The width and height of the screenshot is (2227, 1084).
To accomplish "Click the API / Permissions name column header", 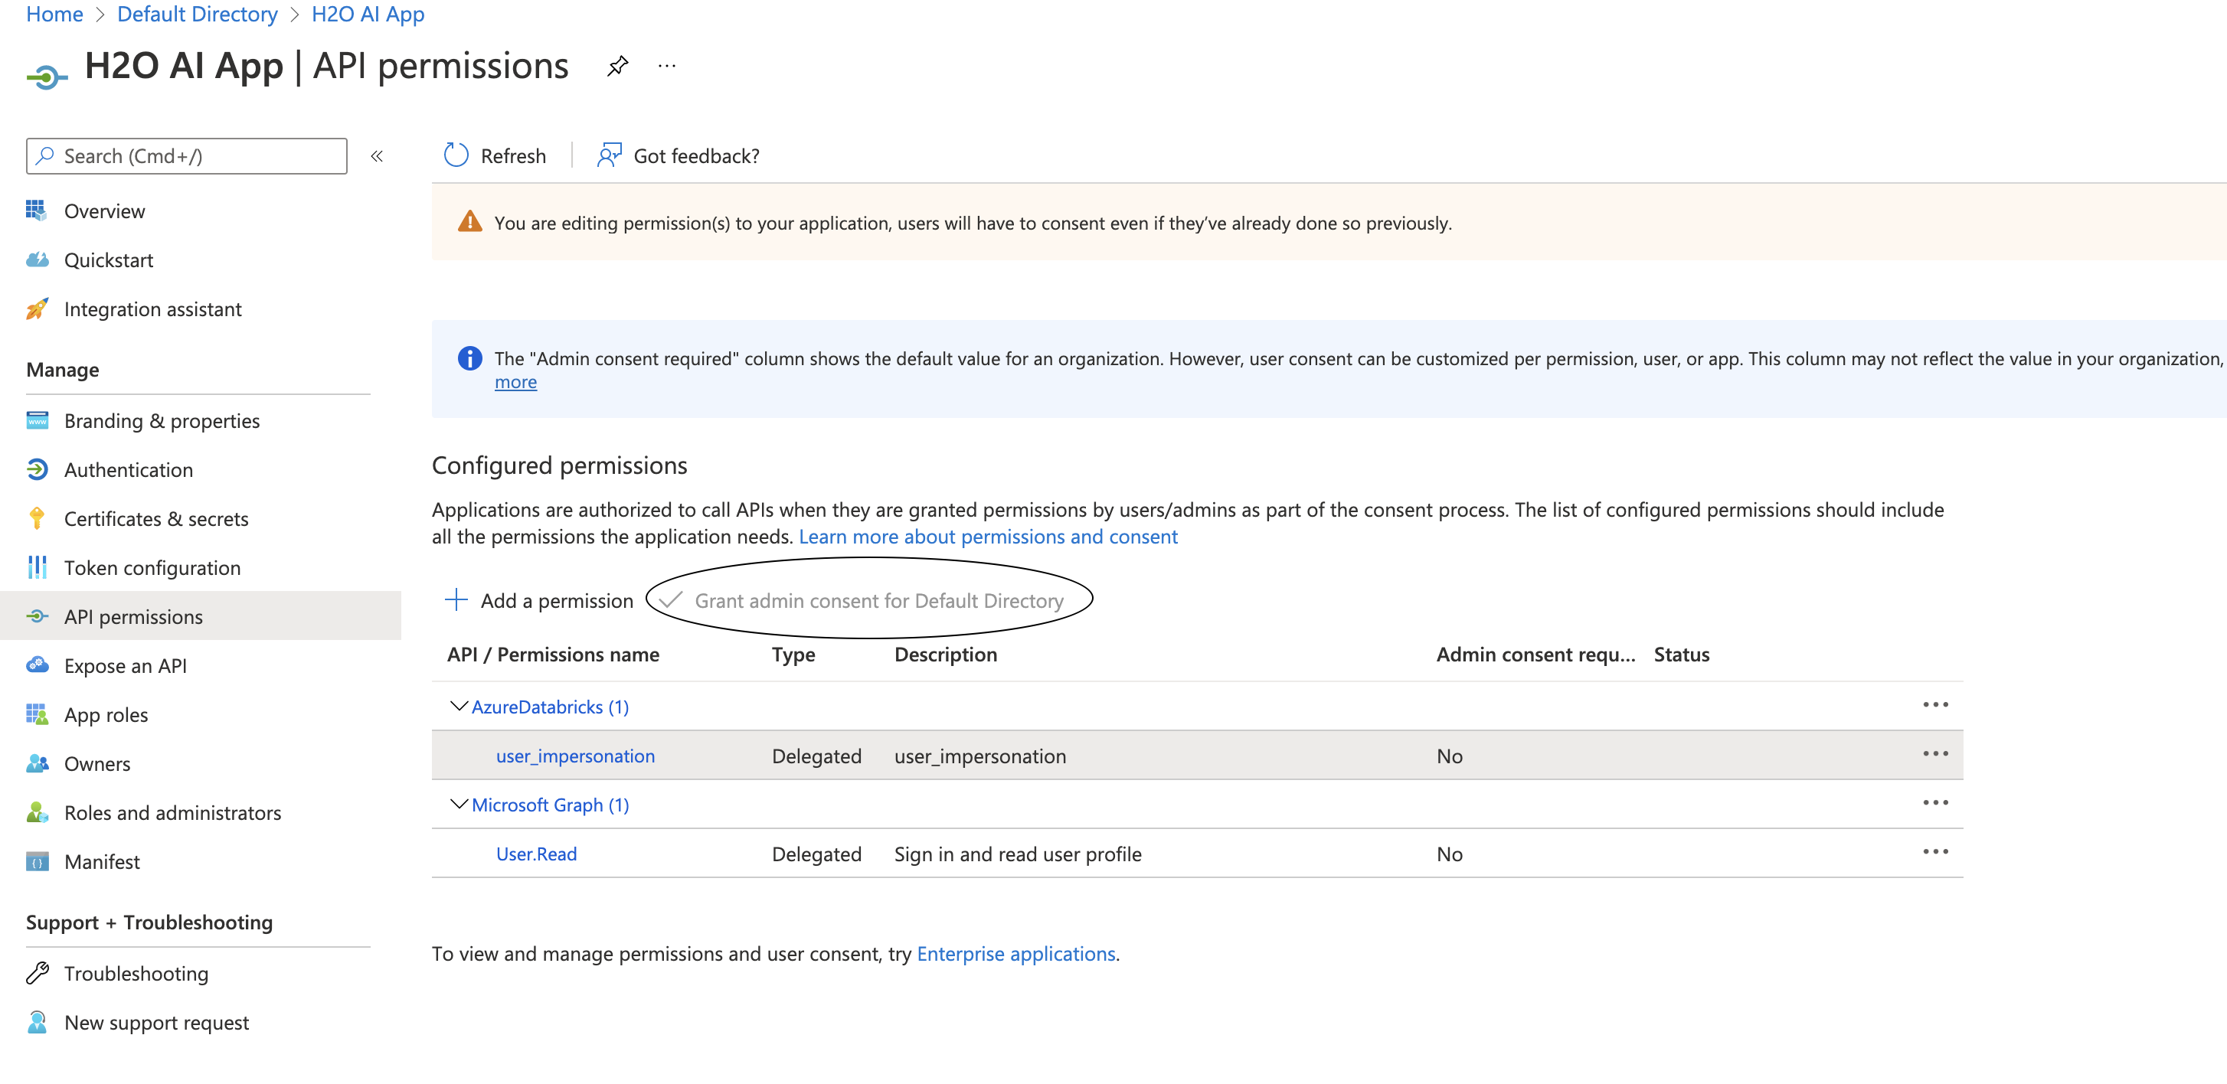I will click(x=552, y=655).
